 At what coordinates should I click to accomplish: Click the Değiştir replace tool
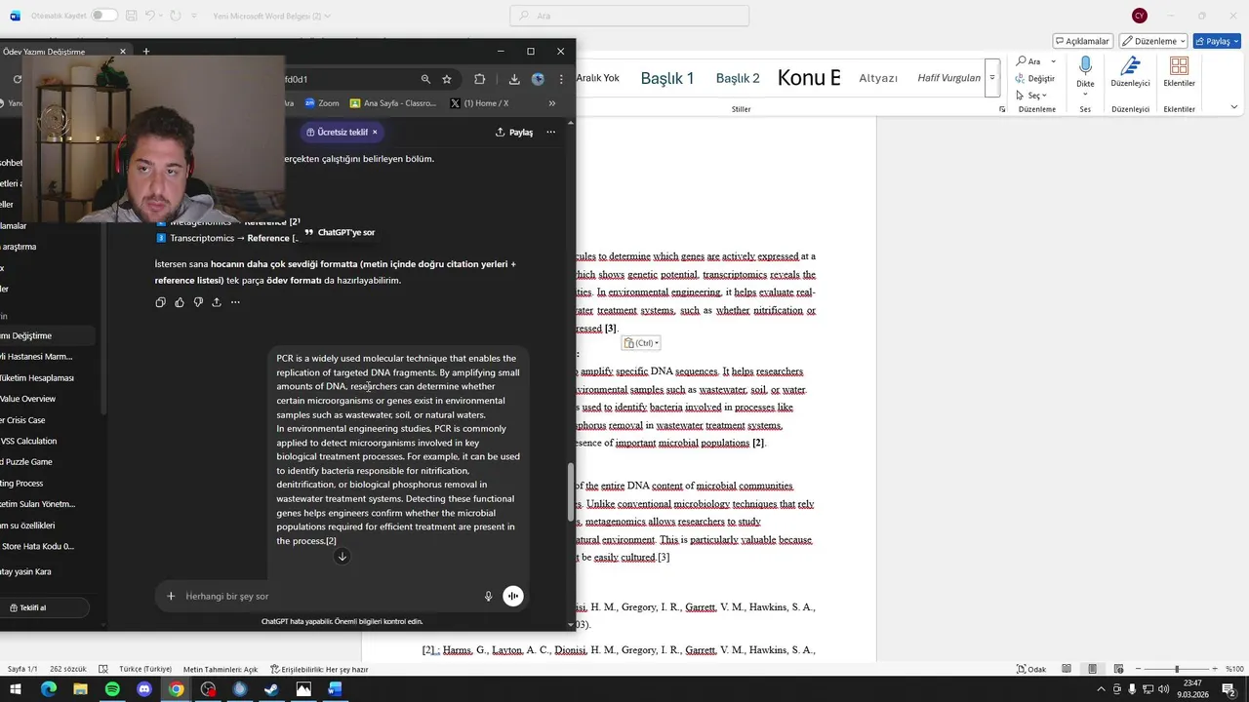point(1035,78)
